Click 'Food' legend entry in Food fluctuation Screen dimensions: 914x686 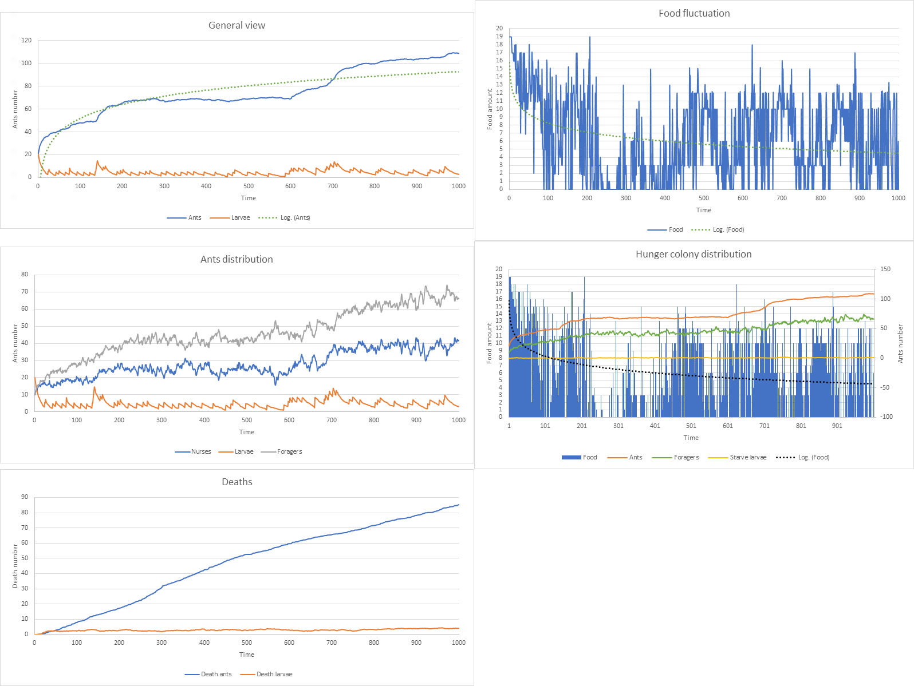pos(665,229)
